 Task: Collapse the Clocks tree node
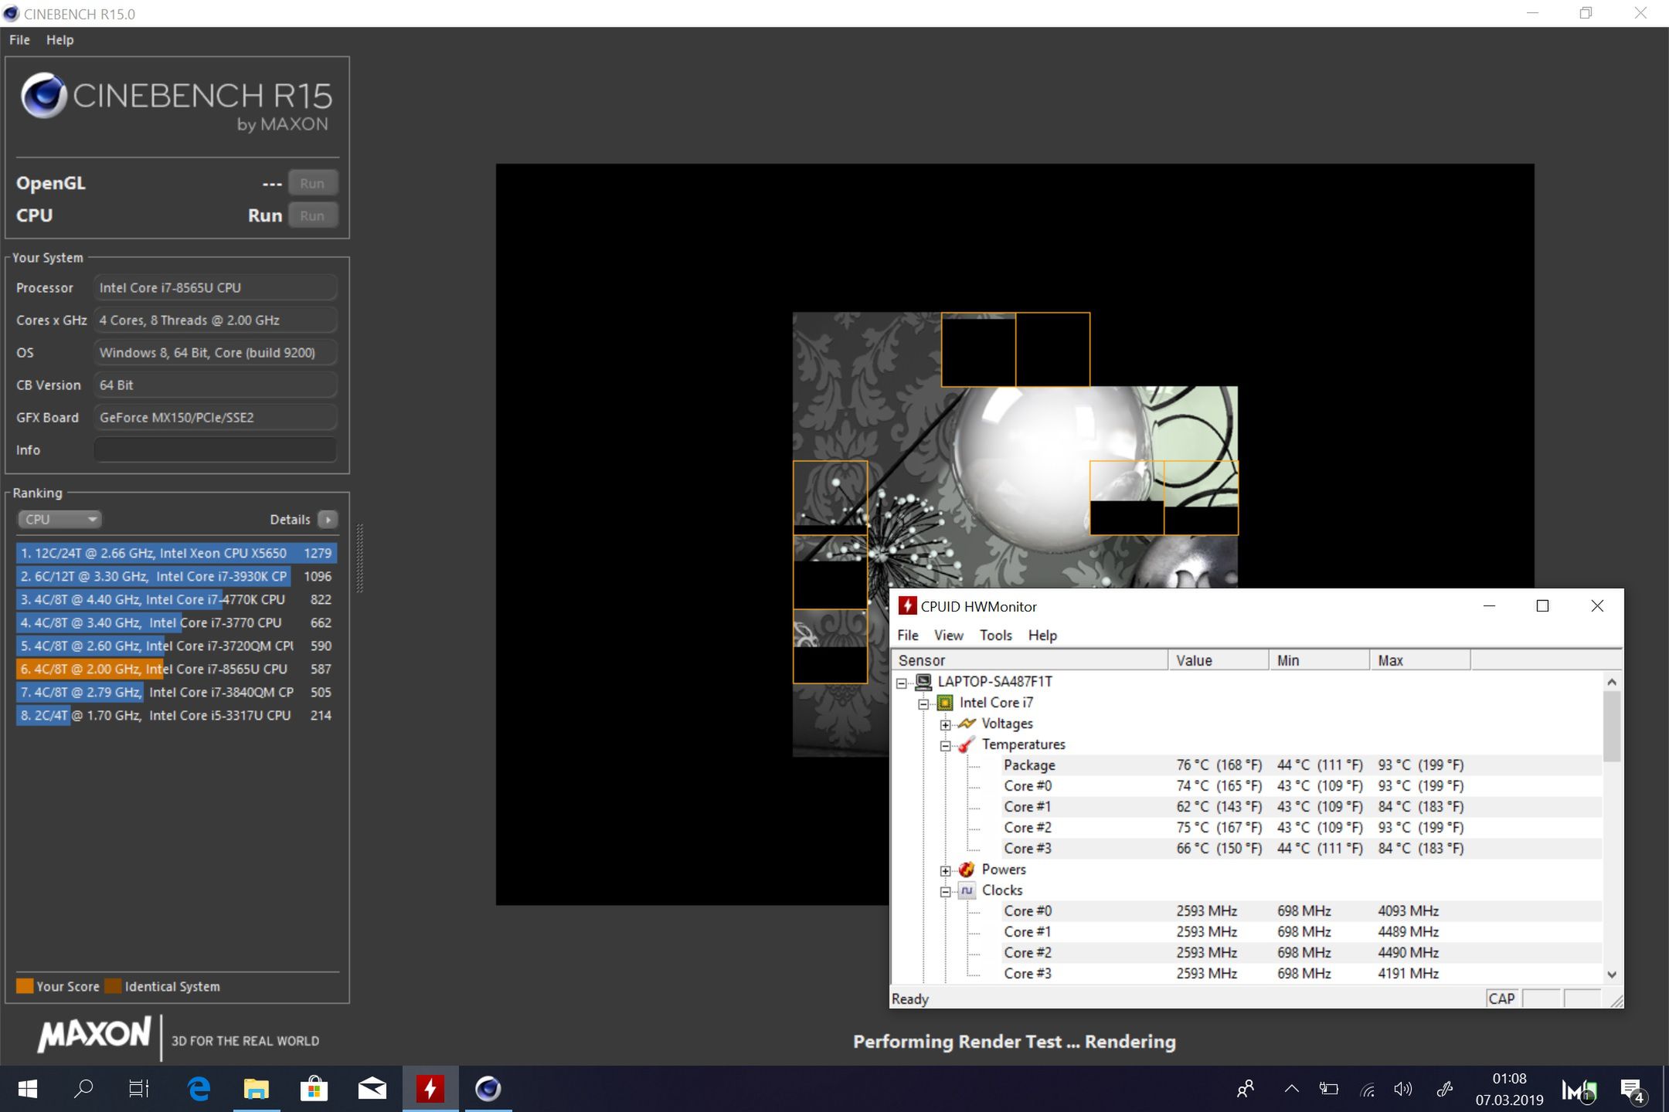[x=945, y=891]
